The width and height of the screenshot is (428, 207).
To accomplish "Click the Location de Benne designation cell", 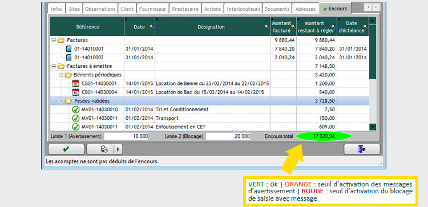I will click(x=212, y=83).
